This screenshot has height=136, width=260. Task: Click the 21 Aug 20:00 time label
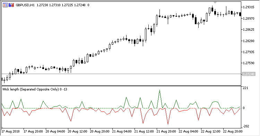click(x=166, y=132)
